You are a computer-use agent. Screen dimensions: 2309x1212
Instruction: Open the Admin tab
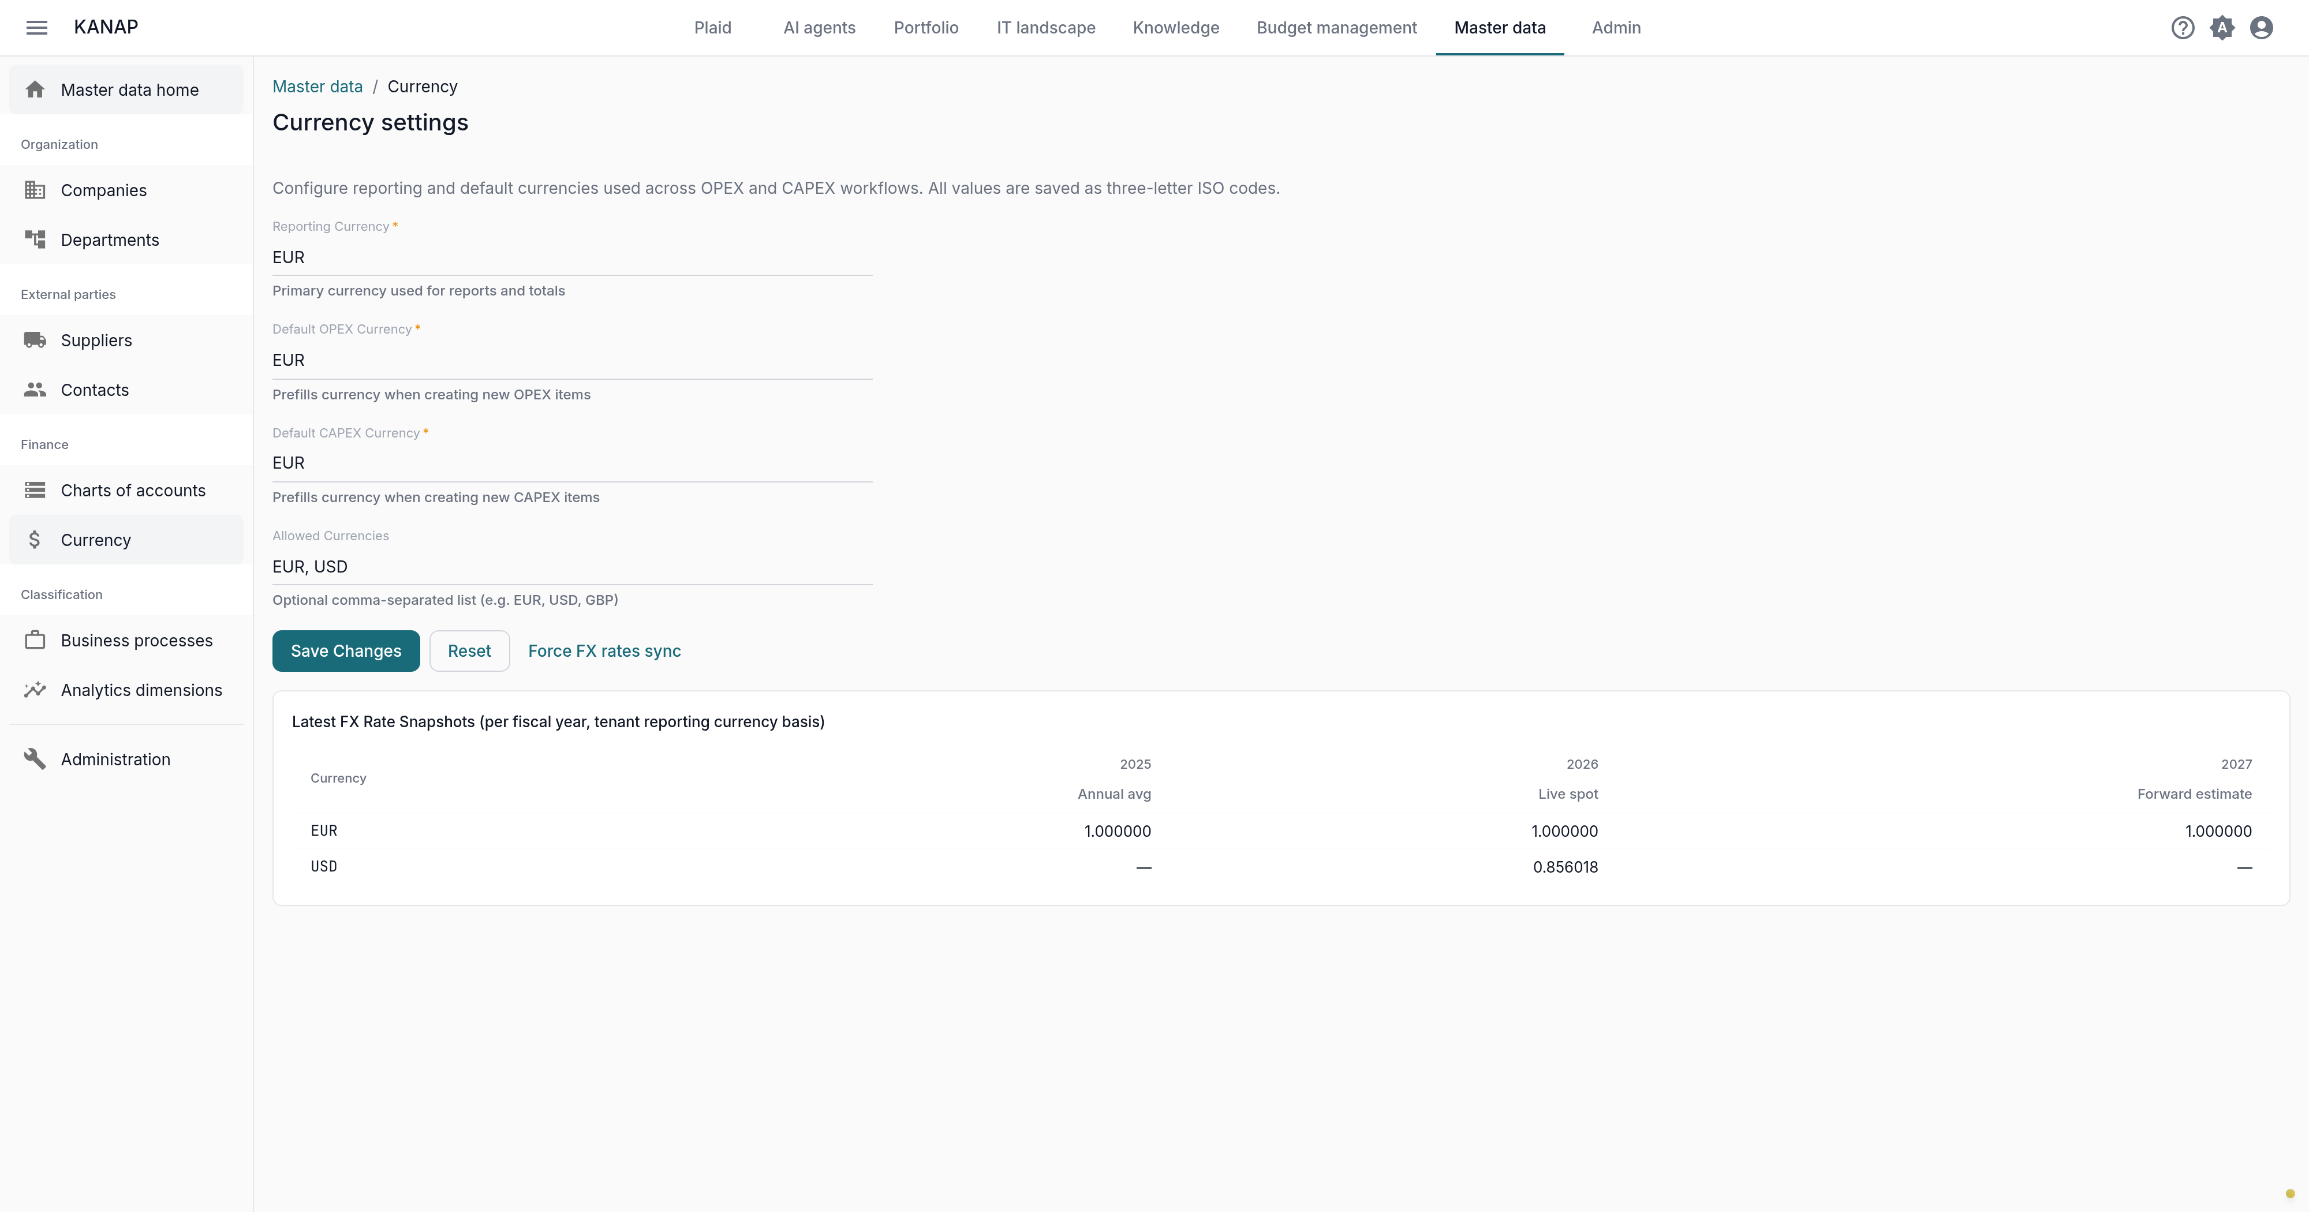tap(1616, 28)
